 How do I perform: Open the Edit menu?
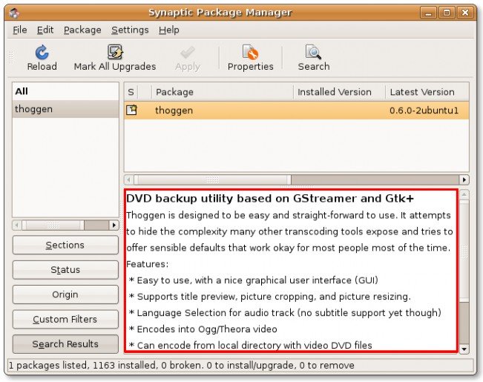45,30
